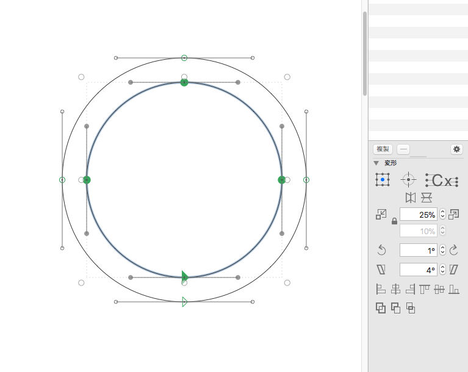This screenshot has height=372, width=468.
Task: Align selection to bottom edges
Action: (x=454, y=289)
